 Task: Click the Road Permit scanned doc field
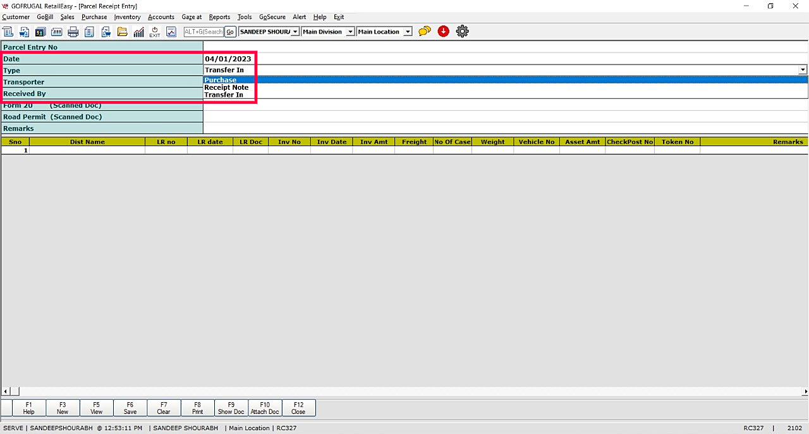(506, 117)
